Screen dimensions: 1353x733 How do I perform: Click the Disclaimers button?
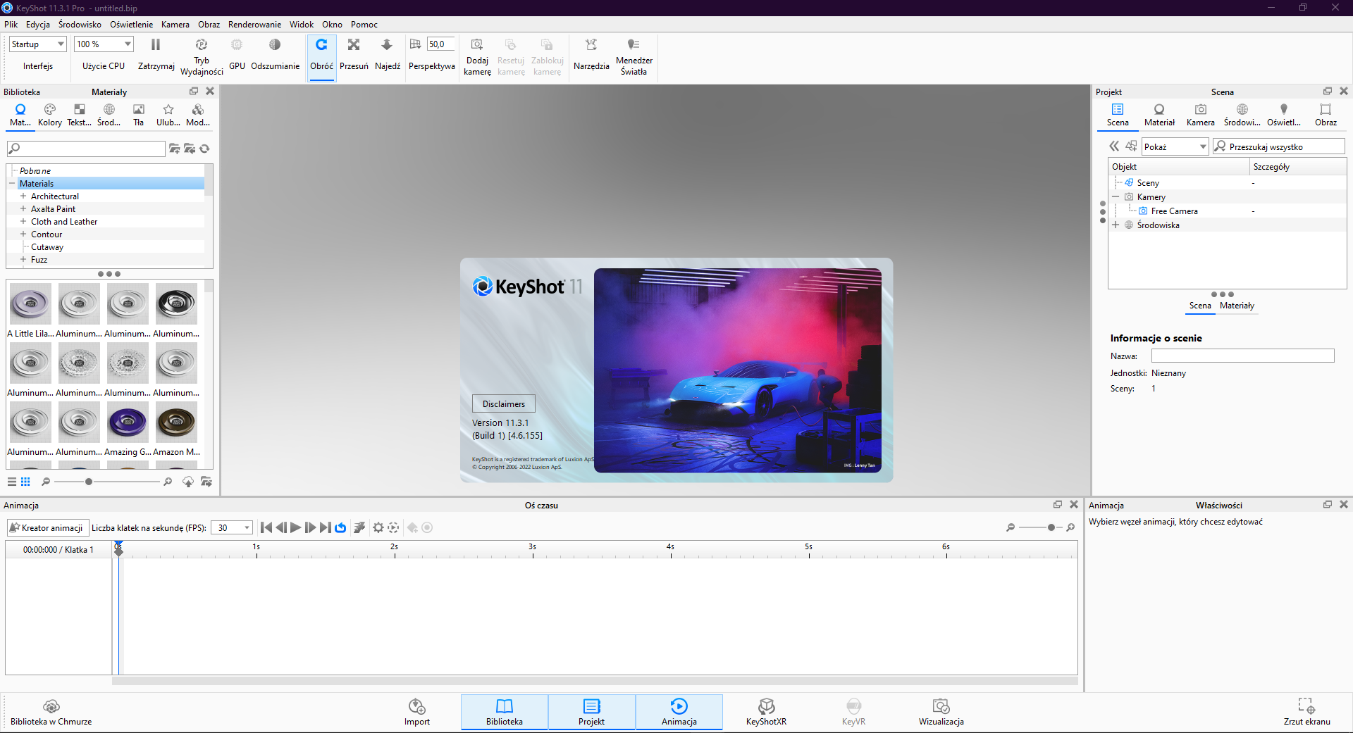pyautogui.click(x=504, y=404)
